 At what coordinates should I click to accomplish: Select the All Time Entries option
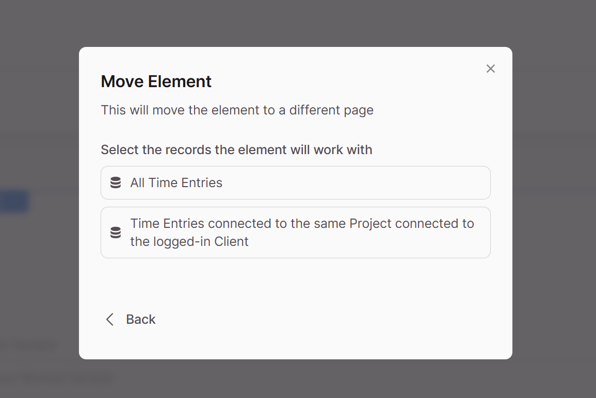point(295,183)
